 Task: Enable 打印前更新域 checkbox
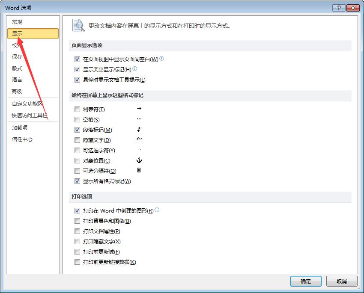tap(77, 252)
